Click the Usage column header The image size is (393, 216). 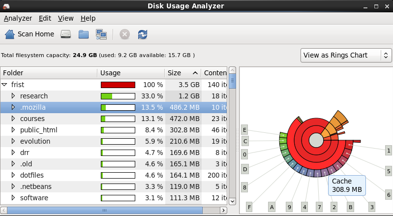[130, 73]
